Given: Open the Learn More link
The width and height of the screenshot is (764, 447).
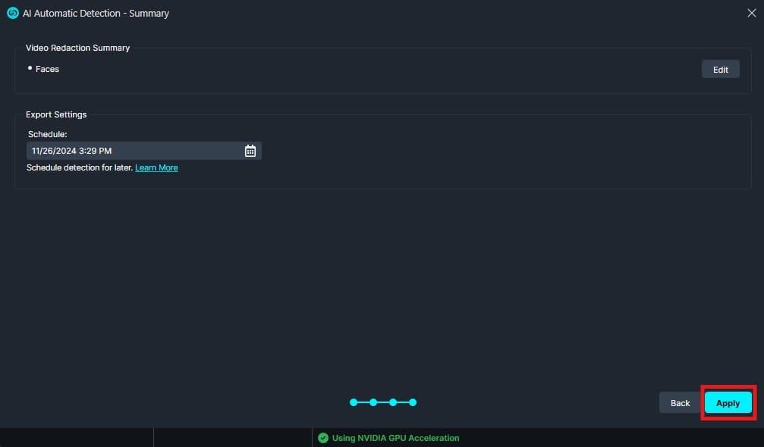Looking at the screenshot, I should pos(156,167).
